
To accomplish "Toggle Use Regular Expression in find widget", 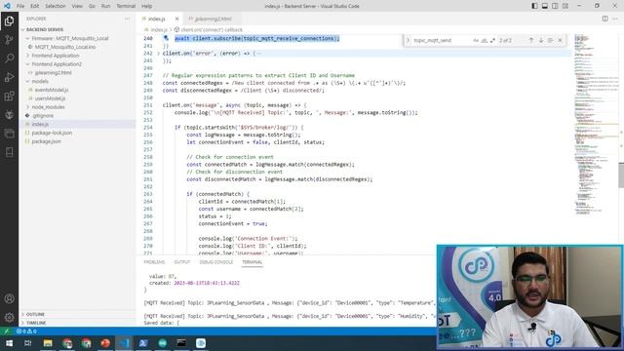I will 492,40.
